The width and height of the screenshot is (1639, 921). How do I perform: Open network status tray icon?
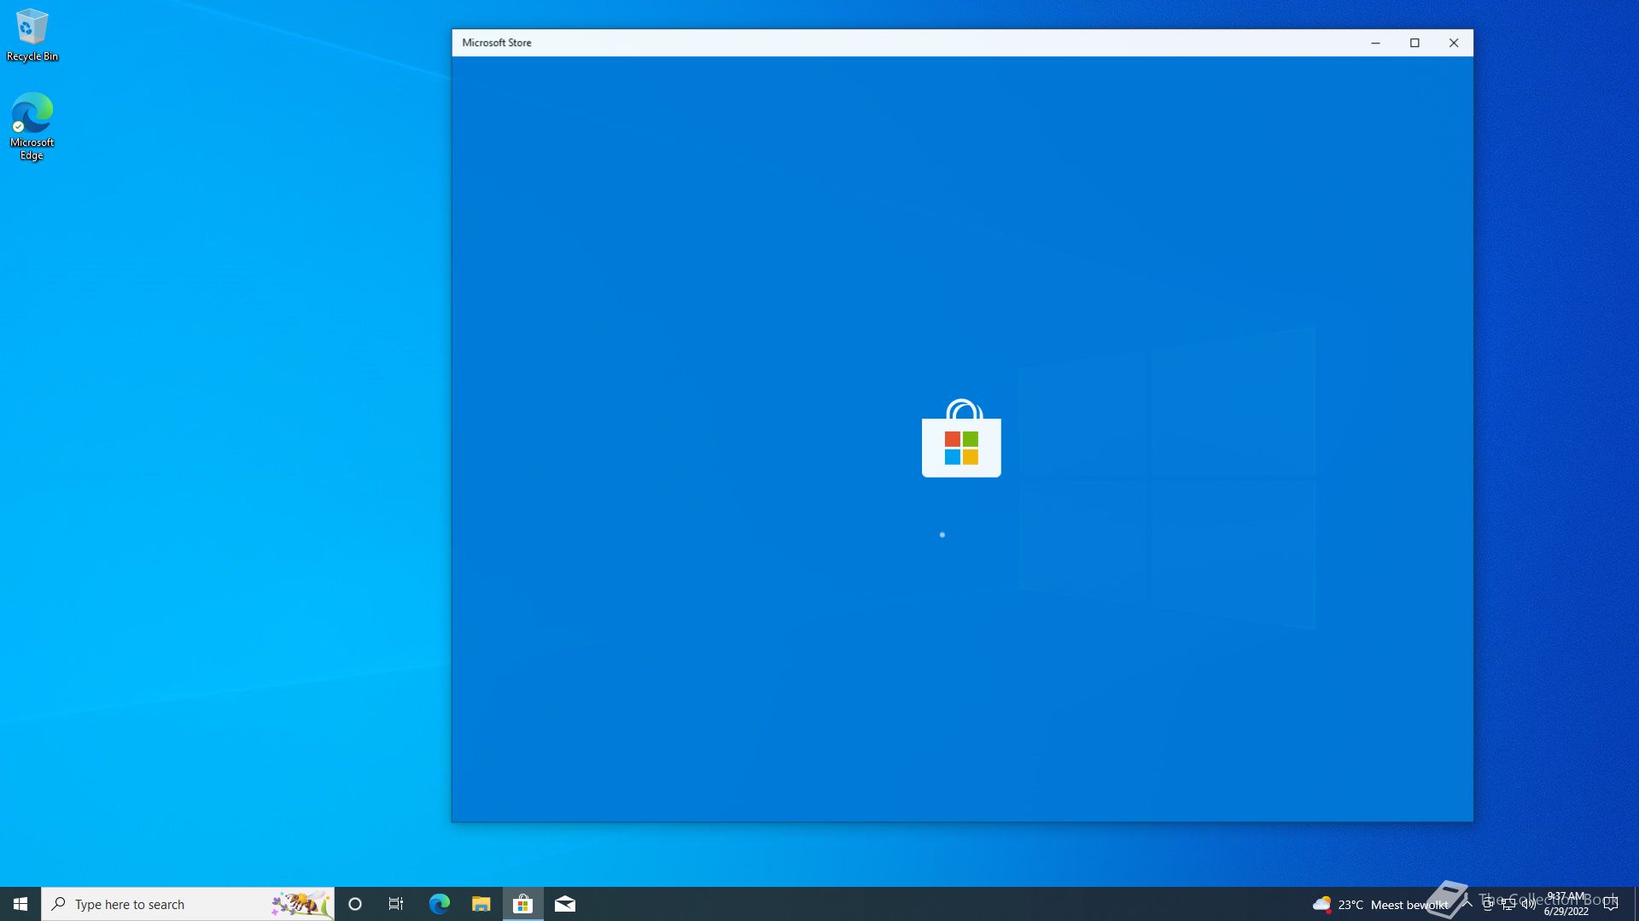click(1508, 904)
